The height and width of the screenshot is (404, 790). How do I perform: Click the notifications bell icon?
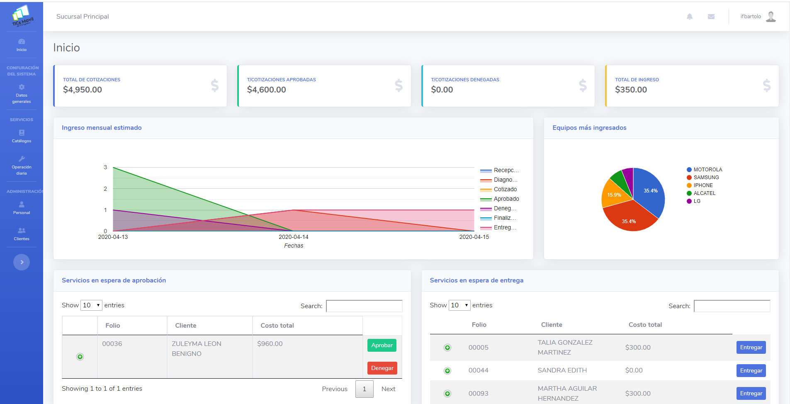689,17
